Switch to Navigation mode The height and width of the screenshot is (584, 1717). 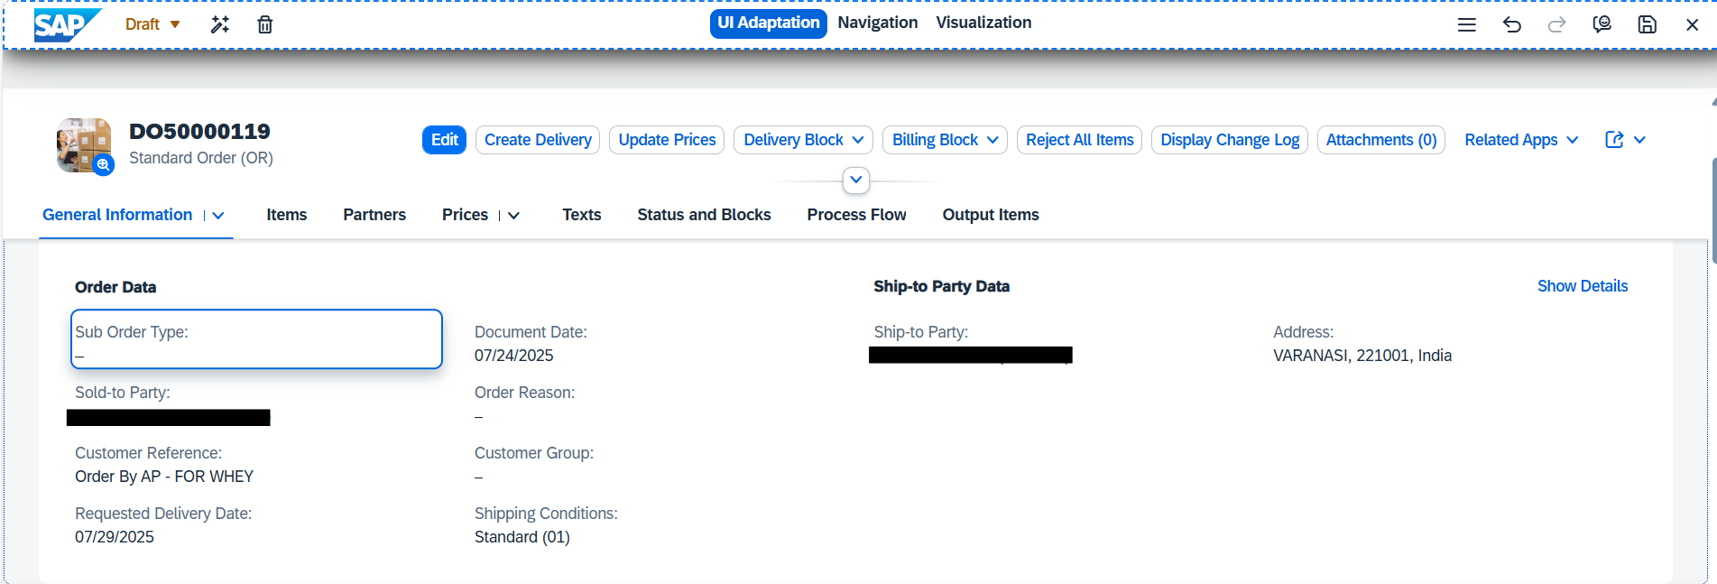click(878, 23)
